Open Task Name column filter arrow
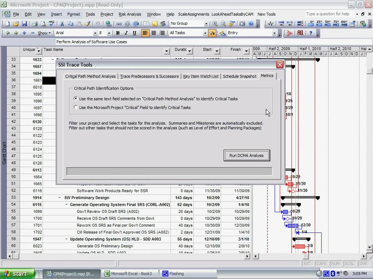373x279 pixels. [x=167, y=51]
